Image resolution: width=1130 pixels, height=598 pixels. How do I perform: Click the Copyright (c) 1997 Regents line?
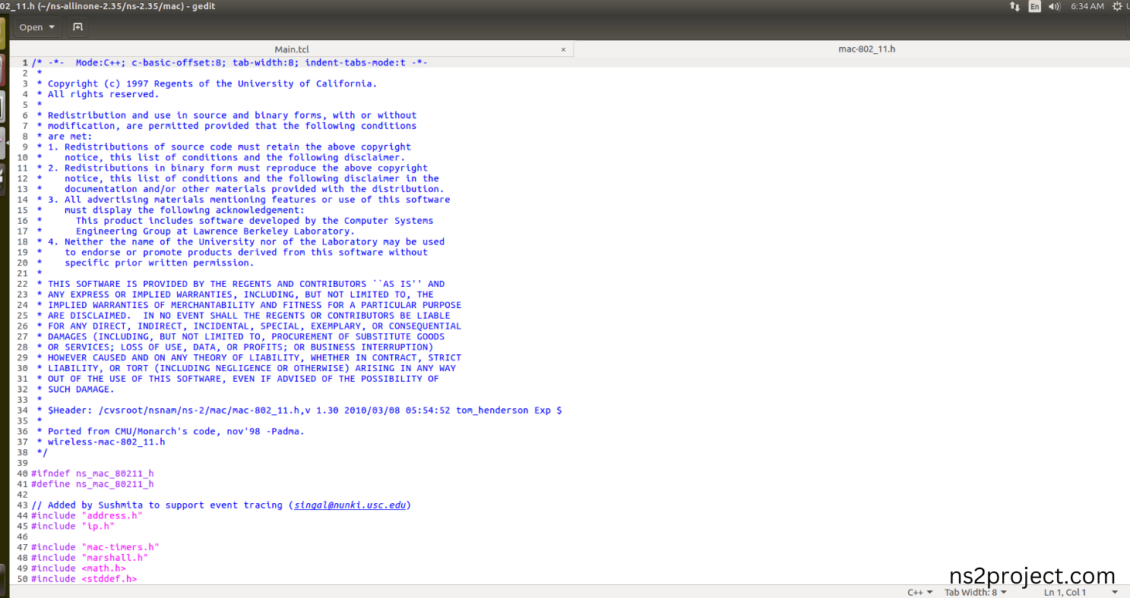tap(207, 83)
